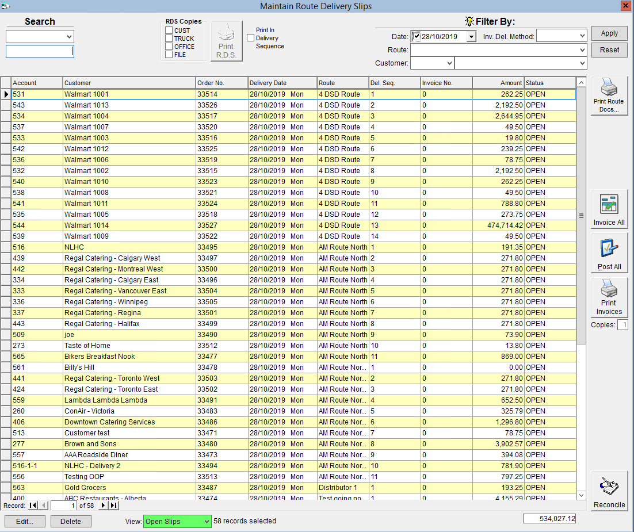Click account 516-1-1 cell
634x532 pixels.
[x=37, y=466]
